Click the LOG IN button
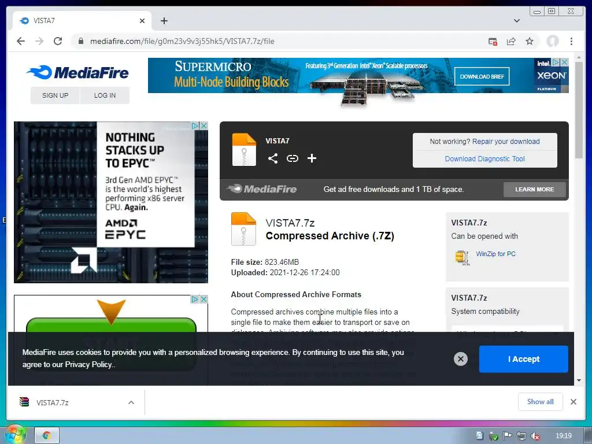 105,95
